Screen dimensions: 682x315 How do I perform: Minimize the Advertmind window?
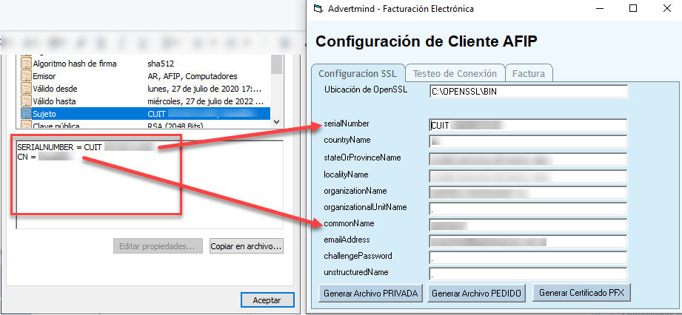(600, 9)
